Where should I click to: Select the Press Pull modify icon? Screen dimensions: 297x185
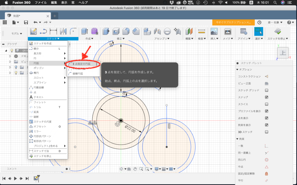coord(106,31)
